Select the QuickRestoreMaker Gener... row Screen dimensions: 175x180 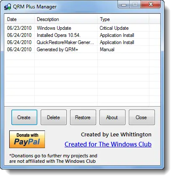[82, 42]
